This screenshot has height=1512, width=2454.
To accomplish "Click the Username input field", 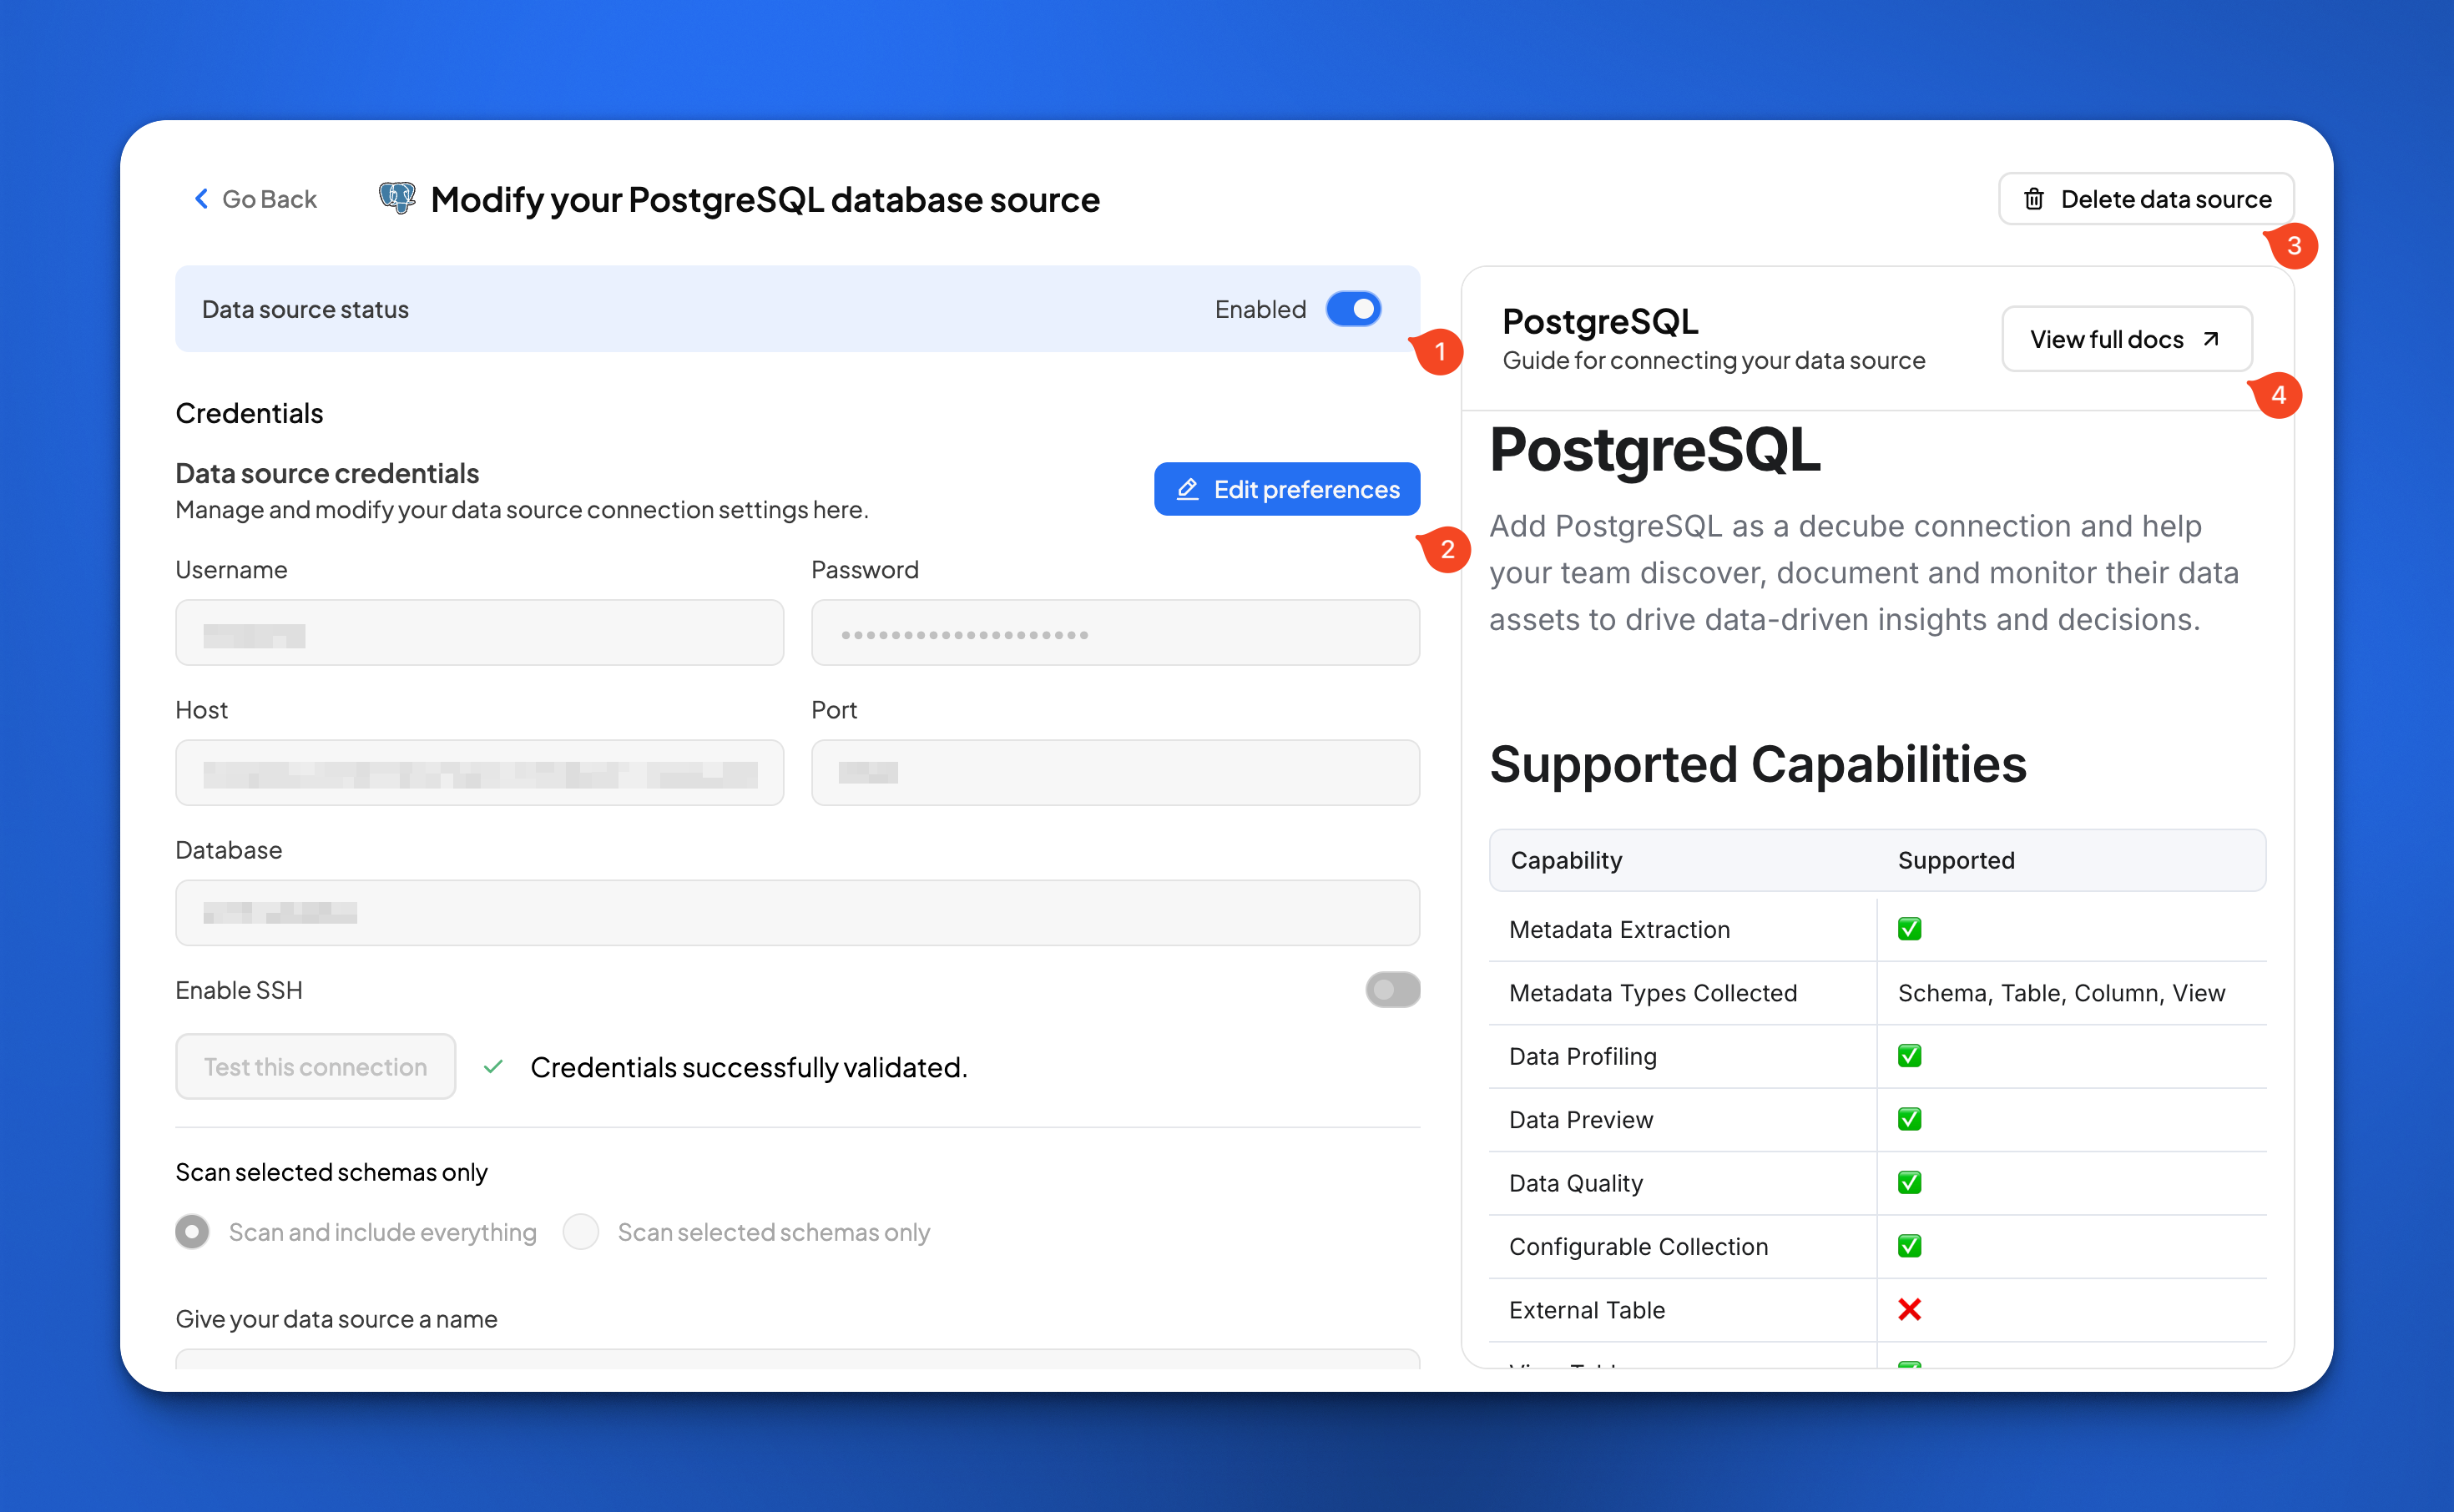I will tap(479, 633).
